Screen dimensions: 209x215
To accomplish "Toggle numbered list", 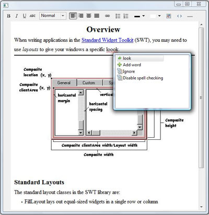I will coord(126,16).
